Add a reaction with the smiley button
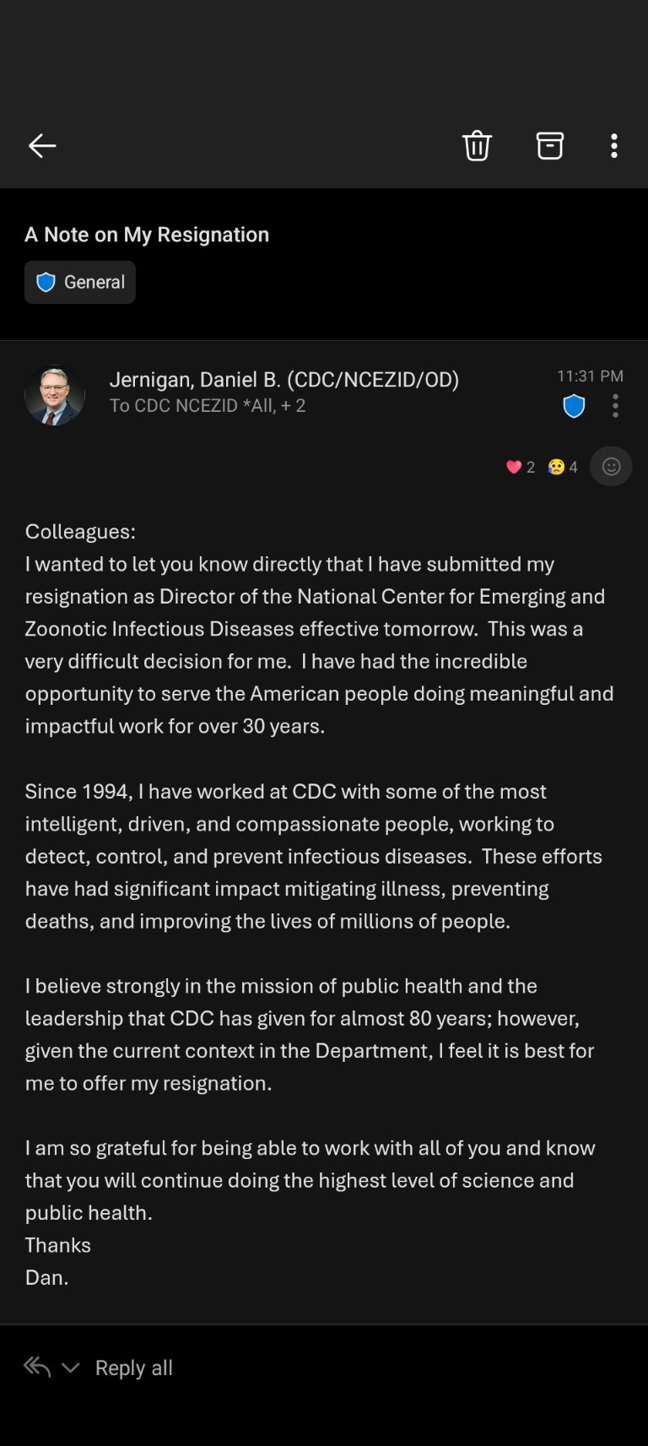This screenshot has width=648, height=1446. point(611,467)
